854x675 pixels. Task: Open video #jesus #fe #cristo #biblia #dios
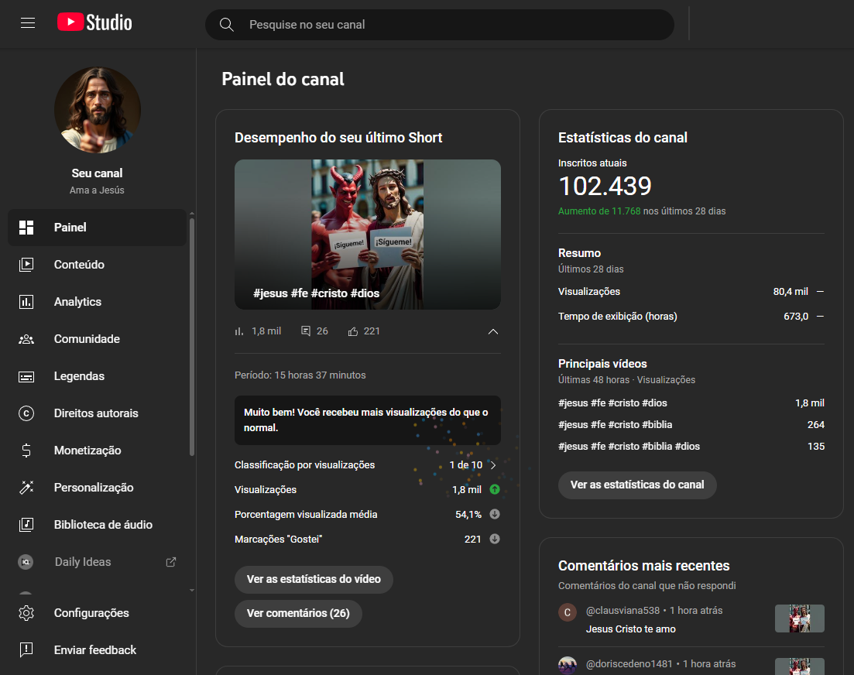pos(629,447)
